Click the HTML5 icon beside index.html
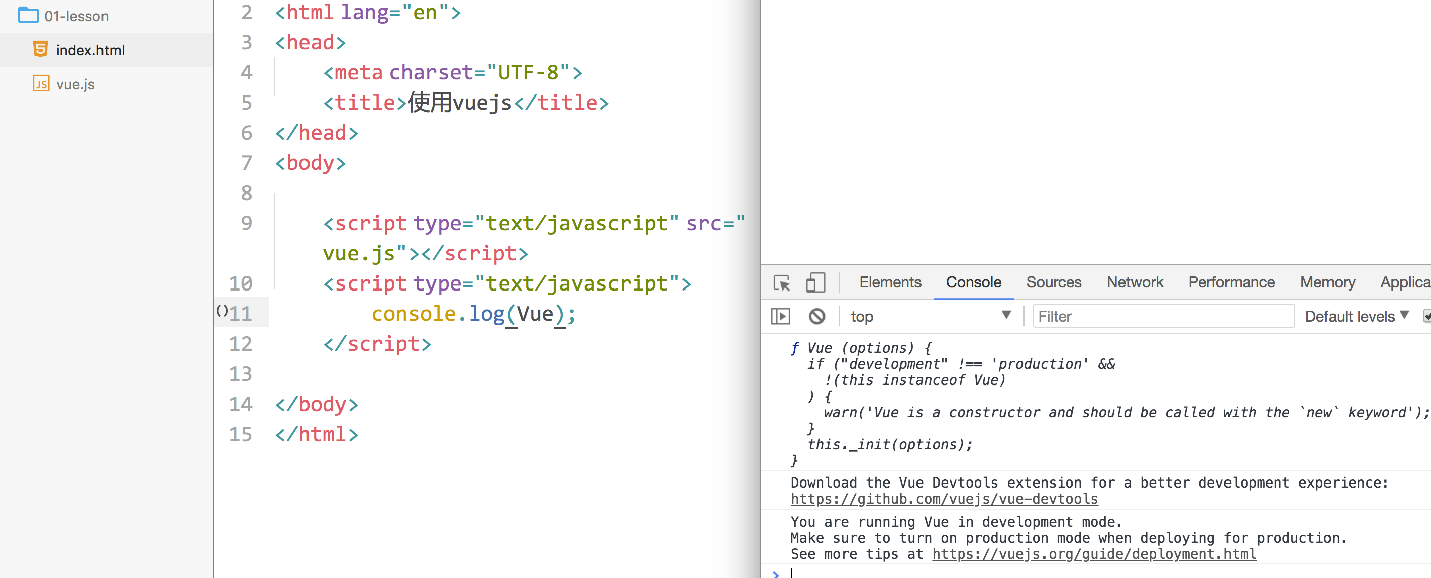 click(x=40, y=49)
